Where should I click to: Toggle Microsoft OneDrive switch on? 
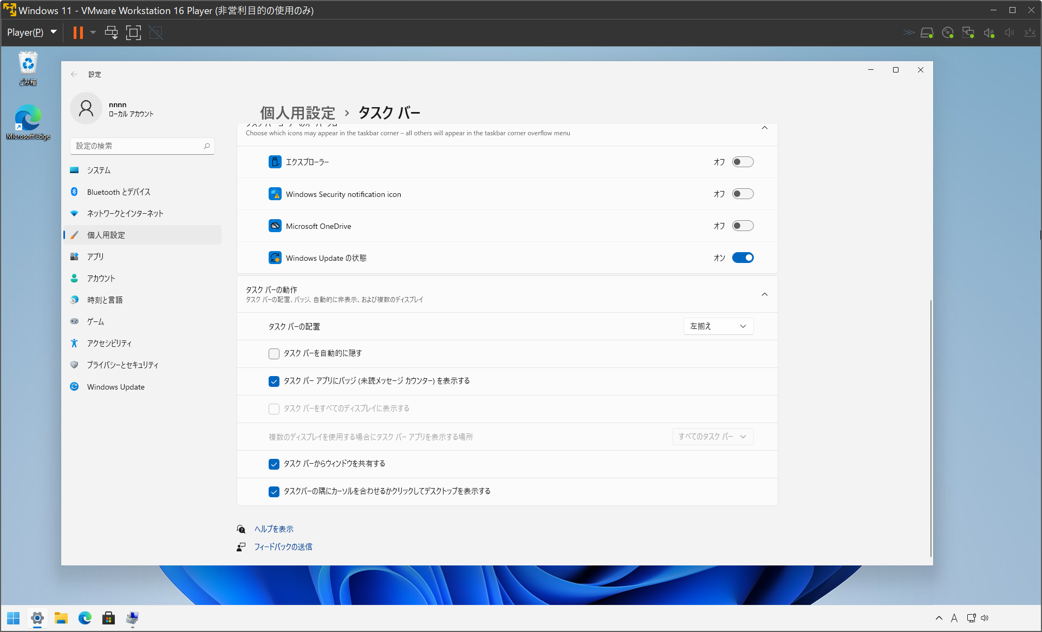[743, 226]
